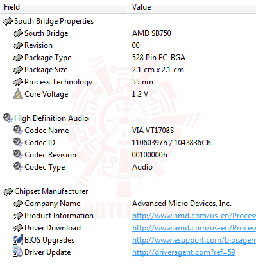Click the Driver Update disc icon
This screenshot has width=256, height=265.
pyautogui.click(x=18, y=252)
